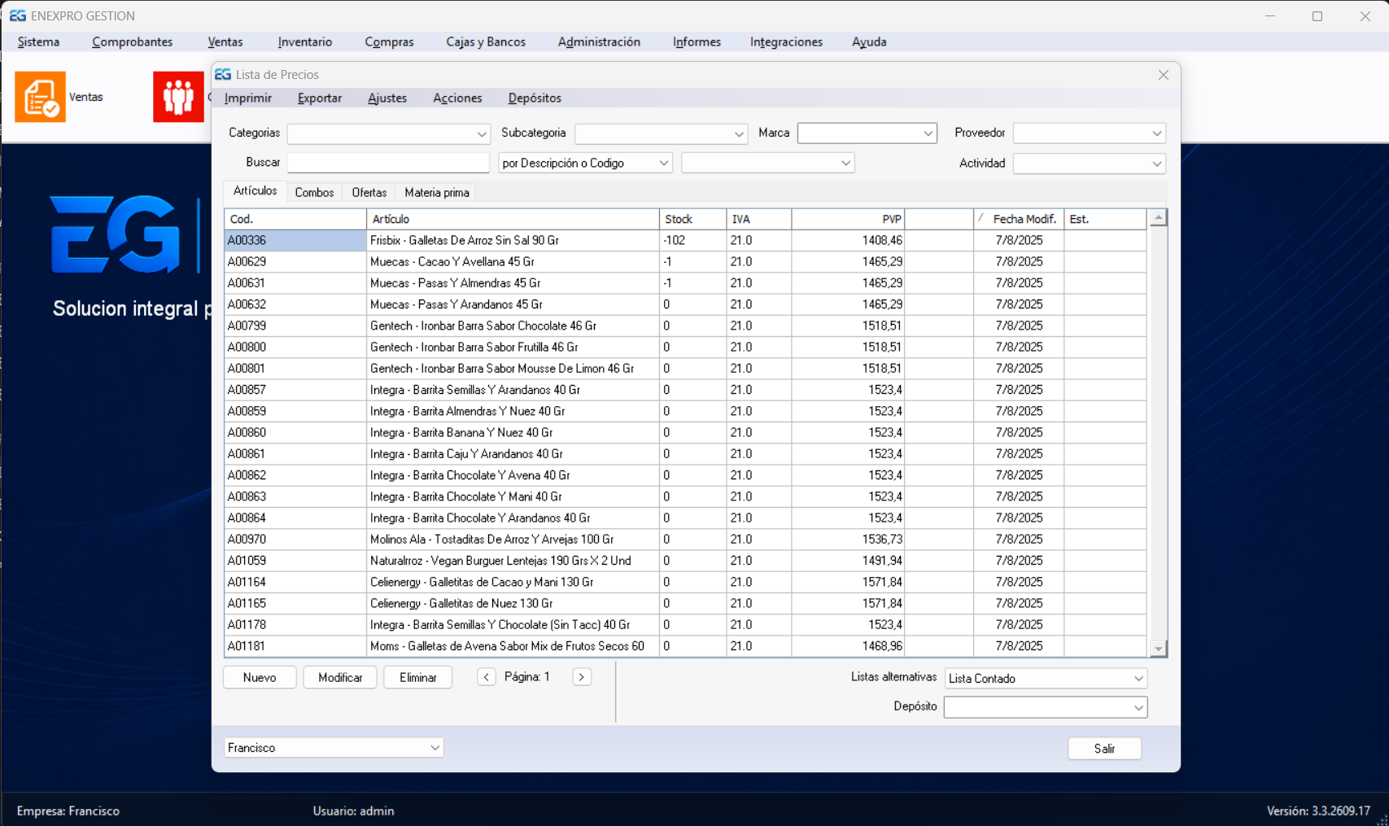Sort by the Stock column header
This screenshot has height=826, width=1389.
pyautogui.click(x=692, y=220)
